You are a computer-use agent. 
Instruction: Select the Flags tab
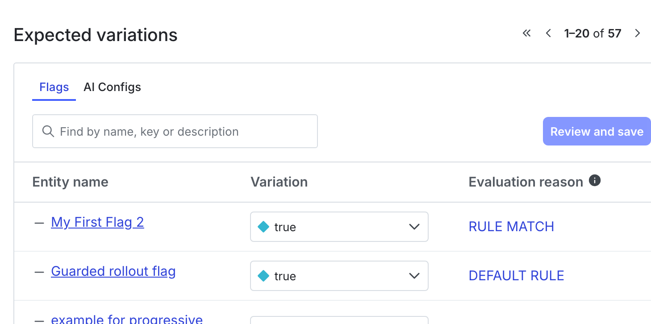pyautogui.click(x=54, y=87)
